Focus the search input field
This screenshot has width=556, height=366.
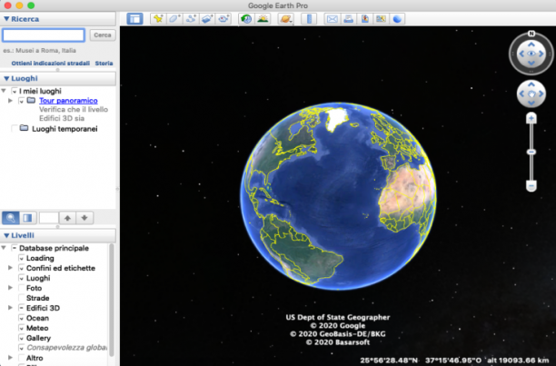[44, 35]
